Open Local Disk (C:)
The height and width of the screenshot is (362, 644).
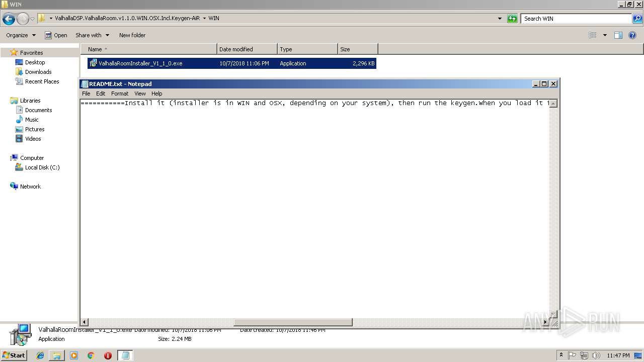[x=42, y=167]
